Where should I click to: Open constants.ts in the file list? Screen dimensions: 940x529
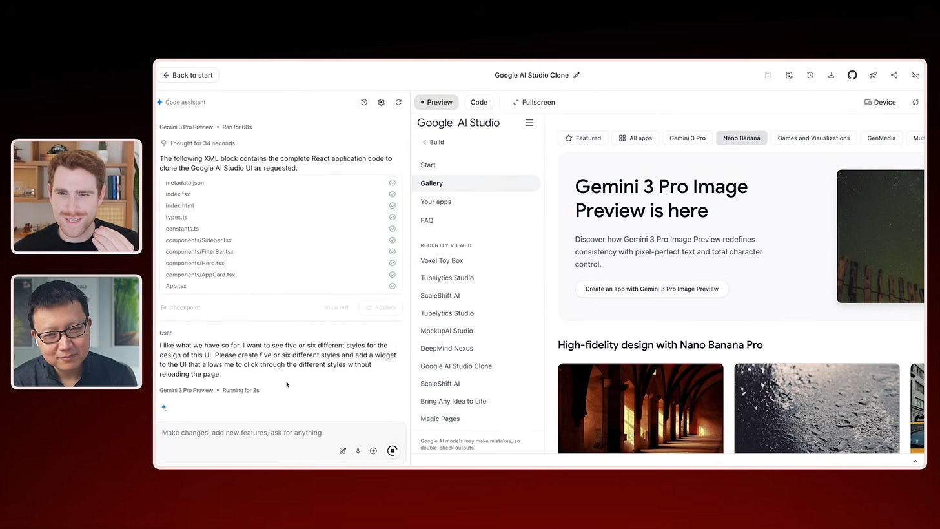[280, 229]
